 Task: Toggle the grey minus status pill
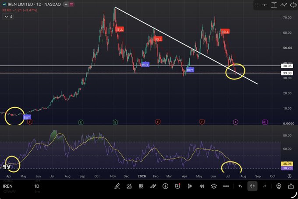66,4
